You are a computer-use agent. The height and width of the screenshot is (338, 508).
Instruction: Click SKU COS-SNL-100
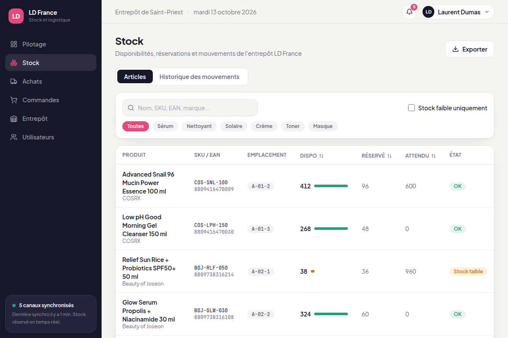point(211,183)
